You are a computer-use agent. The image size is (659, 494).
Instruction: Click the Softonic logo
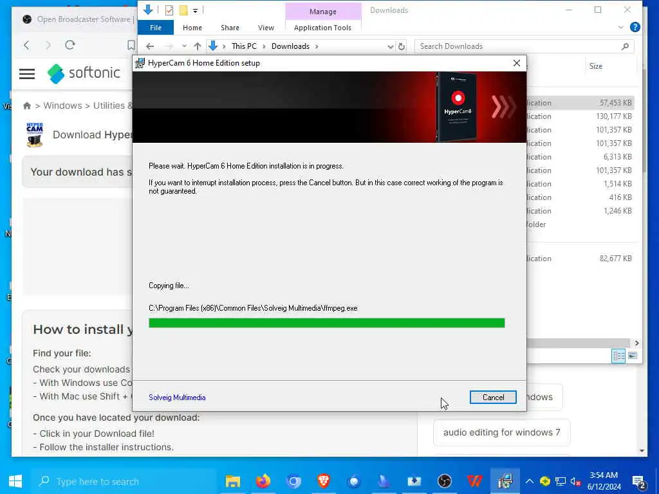click(84, 73)
